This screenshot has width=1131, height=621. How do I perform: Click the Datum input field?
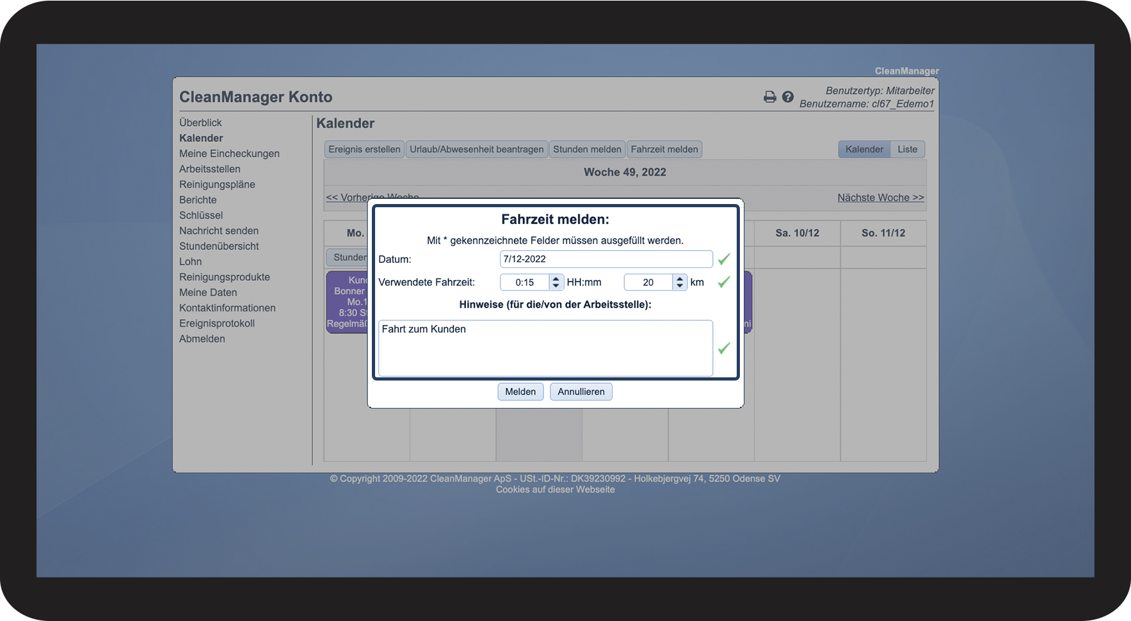606,259
